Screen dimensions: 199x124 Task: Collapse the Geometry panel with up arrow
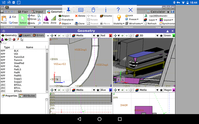pyautogui.click(x=168, y=31)
